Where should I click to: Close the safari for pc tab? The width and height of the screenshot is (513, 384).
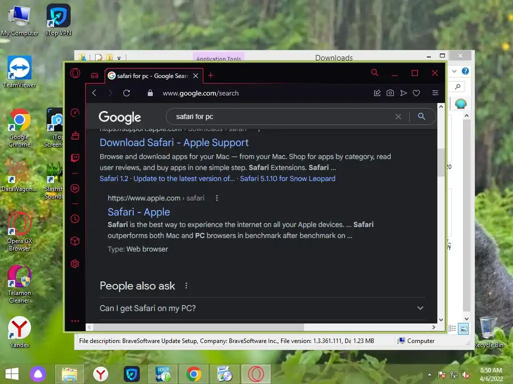coord(196,76)
